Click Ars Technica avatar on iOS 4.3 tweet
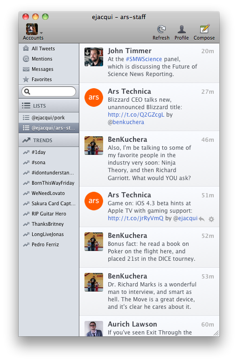238x362 pixels. tap(94, 201)
